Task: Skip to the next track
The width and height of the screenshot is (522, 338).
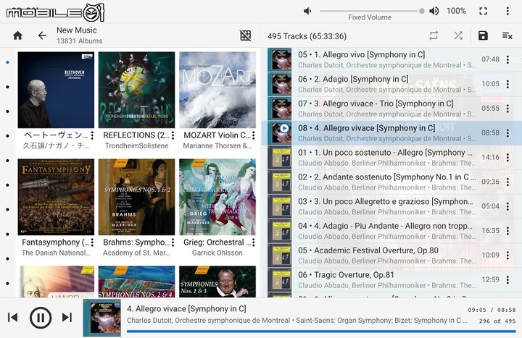Action: (x=67, y=318)
